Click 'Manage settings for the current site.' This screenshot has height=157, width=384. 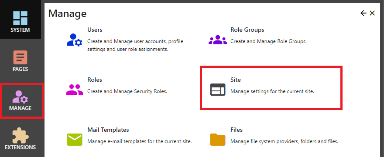point(272,92)
